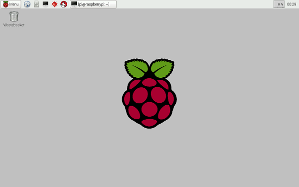Switch to the pi@raspberrypi terminal window

coord(93,4)
